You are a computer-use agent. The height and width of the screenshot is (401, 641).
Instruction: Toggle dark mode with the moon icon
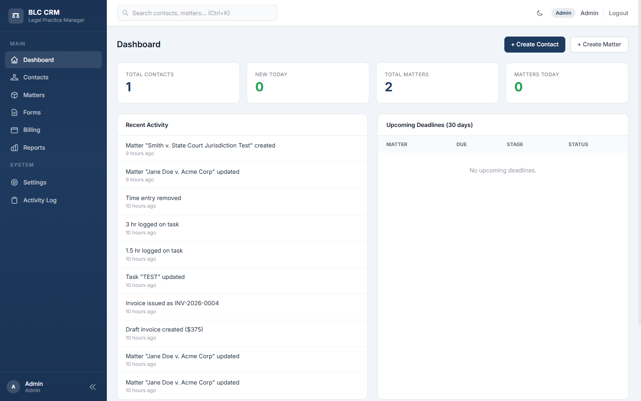pyautogui.click(x=540, y=13)
